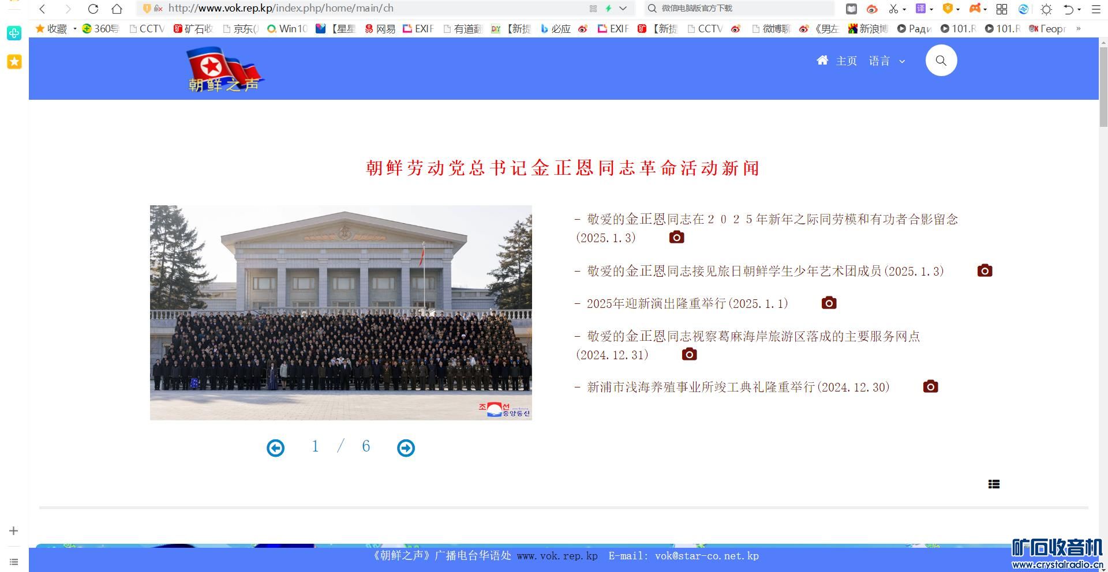View photos for 新浦市浅海养殖 article

pos(930,386)
